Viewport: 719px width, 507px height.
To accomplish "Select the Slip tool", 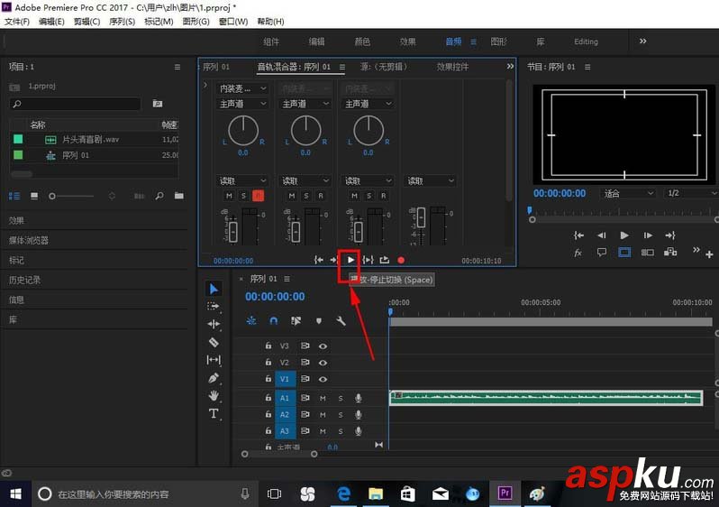I will tap(214, 360).
